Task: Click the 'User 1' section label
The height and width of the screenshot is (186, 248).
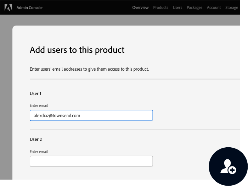Action: click(35, 94)
